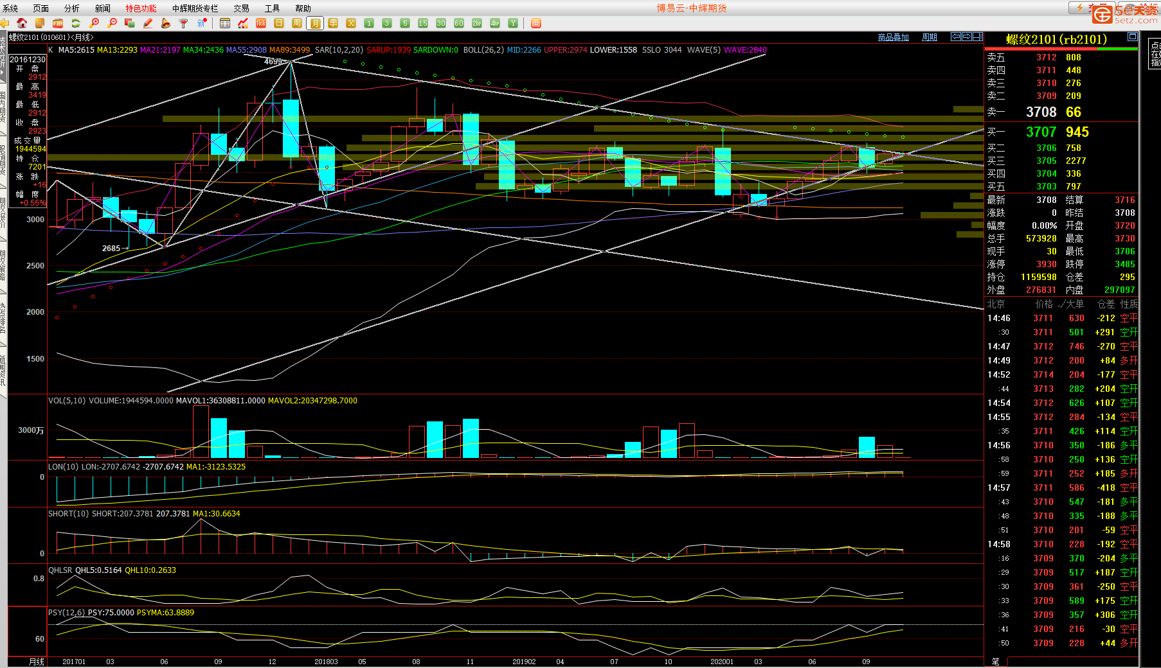Viewport: 1161px width, 668px height.
Task: Select the 60-minute period button
Action: [459, 23]
